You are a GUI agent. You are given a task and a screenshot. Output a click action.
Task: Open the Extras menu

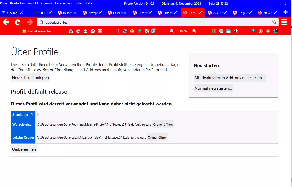coord(79,3)
